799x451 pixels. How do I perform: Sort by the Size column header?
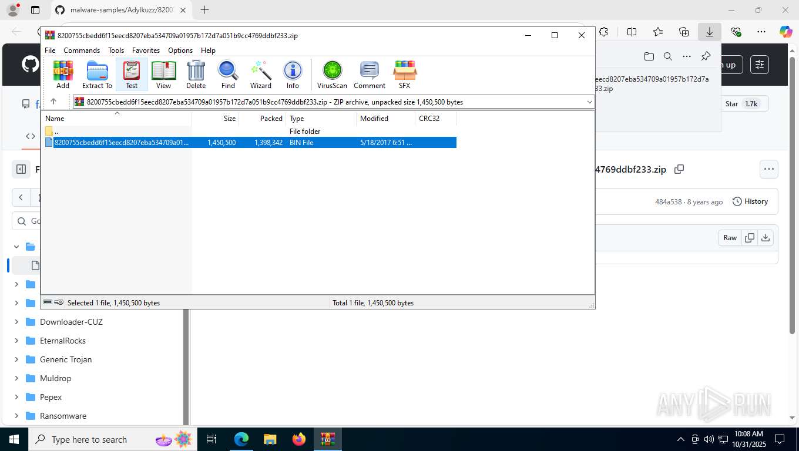[216, 119]
